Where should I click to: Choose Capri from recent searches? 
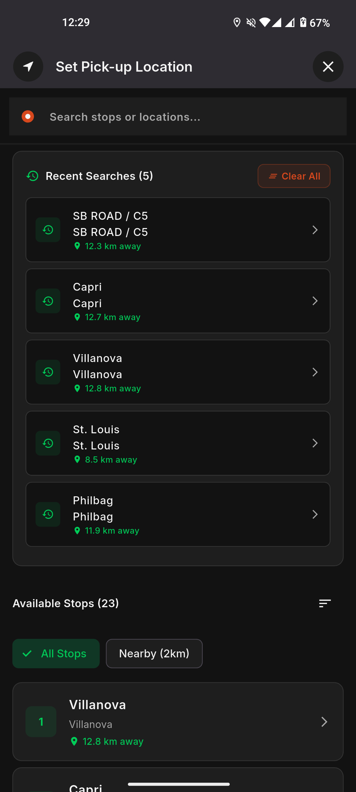click(x=178, y=301)
